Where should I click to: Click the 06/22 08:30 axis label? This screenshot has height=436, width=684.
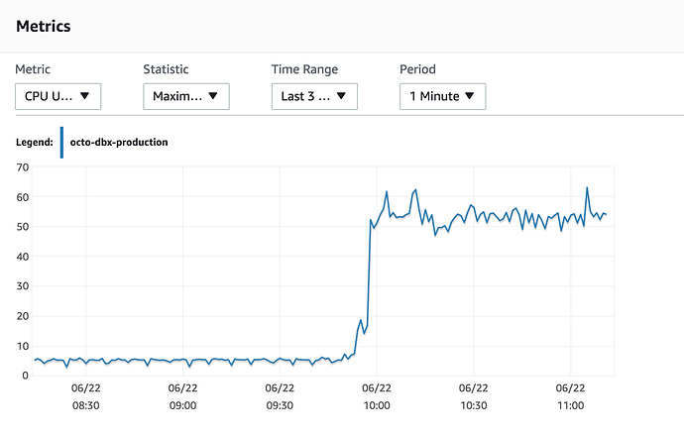point(86,396)
